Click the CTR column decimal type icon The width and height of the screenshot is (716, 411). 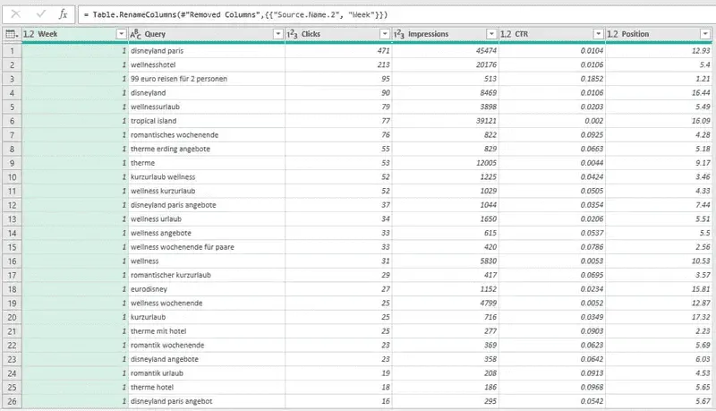[x=507, y=34]
